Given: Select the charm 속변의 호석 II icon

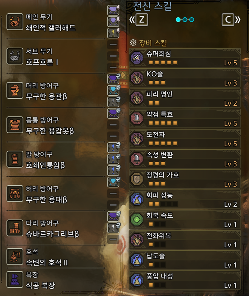Looking at the screenshot, I should point(15,256).
